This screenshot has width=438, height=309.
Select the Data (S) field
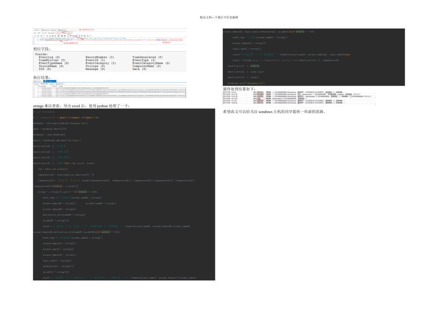[139, 69]
